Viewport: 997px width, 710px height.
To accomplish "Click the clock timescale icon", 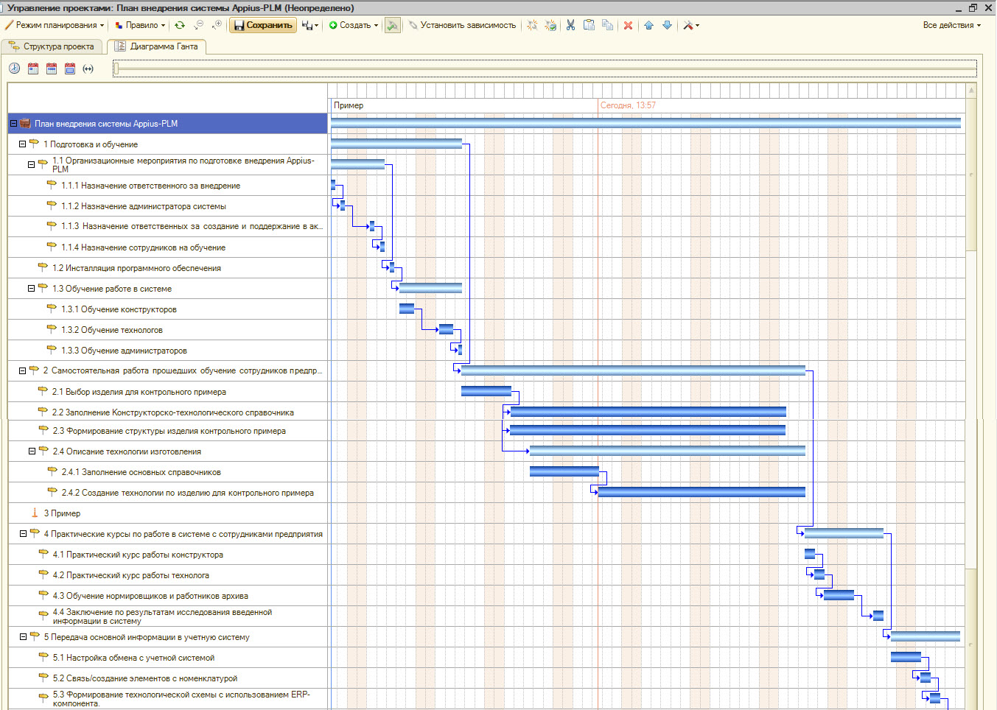I will click(x=15, y=68).
